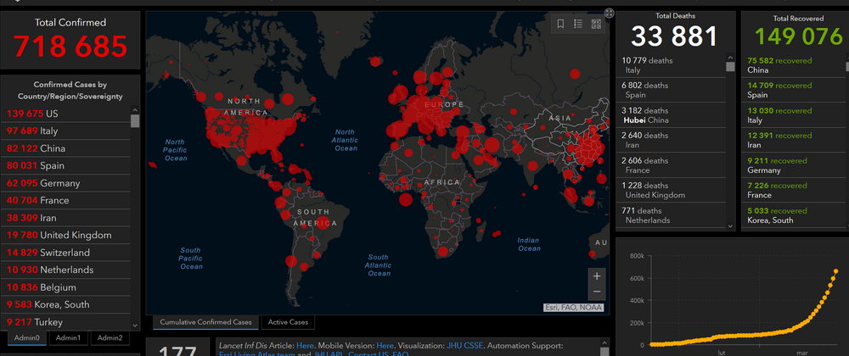The width and height of the screenshot is (849, 356).
Task: Open the map bookmarks panel
Action: 560,24
